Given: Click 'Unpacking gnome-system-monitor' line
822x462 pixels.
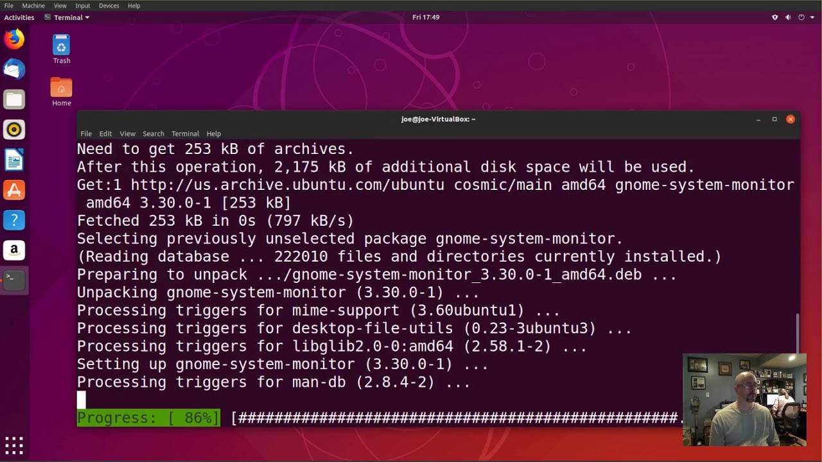Looking at the screenshot, I should (278, 293).
